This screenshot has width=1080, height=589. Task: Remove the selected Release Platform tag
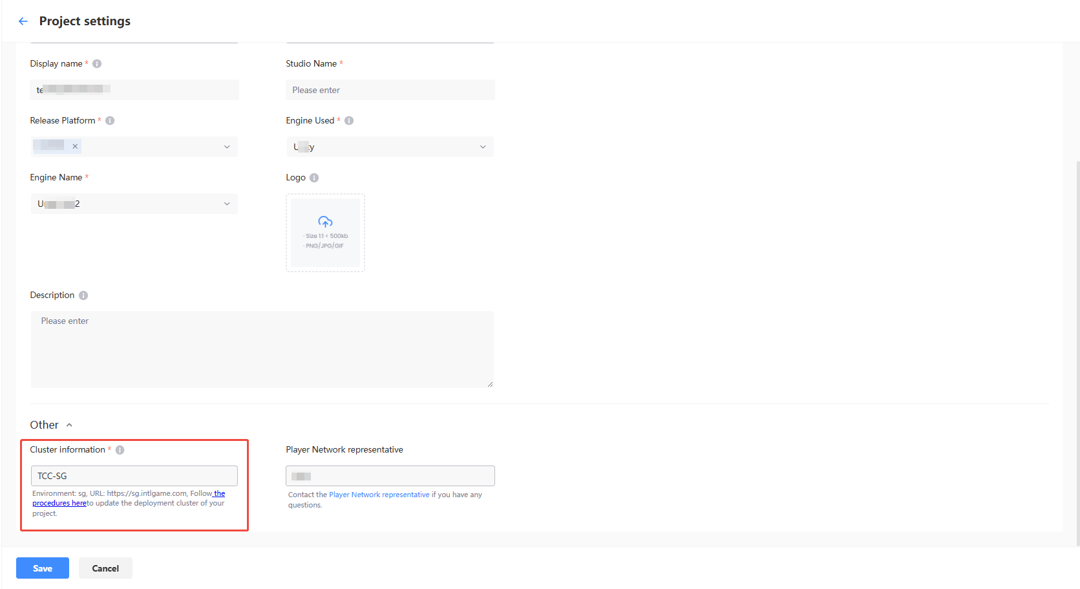(75, 146)
